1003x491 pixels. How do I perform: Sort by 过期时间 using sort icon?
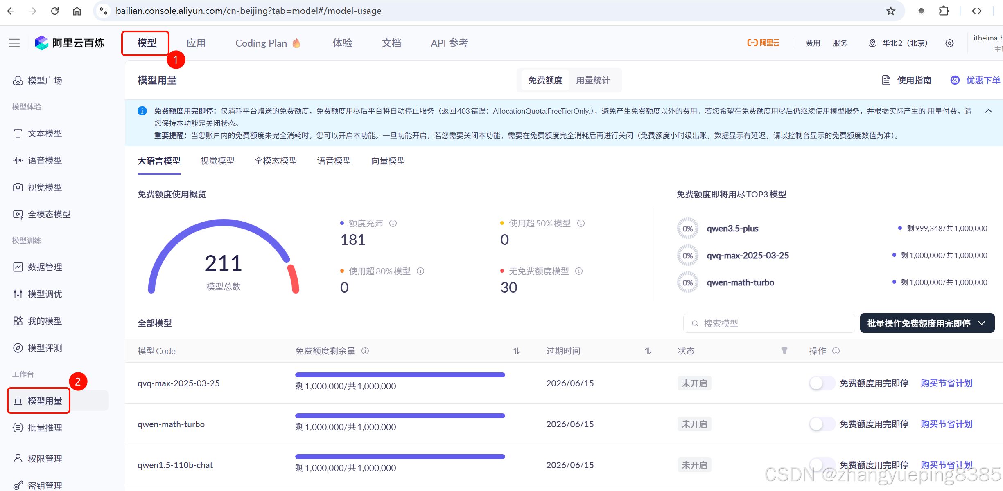pos(648,351)
